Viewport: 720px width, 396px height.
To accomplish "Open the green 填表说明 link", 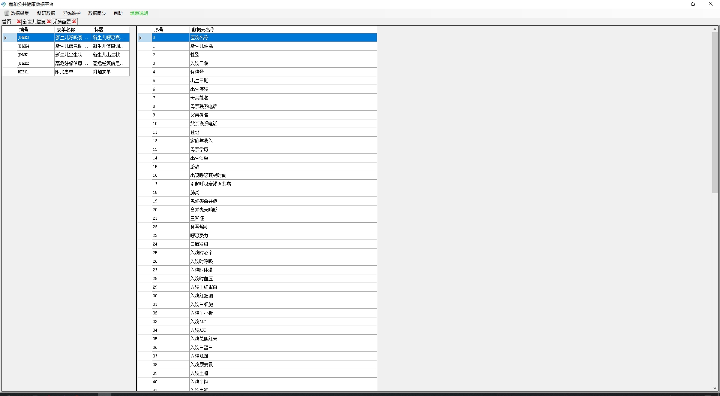I will 139,13.
